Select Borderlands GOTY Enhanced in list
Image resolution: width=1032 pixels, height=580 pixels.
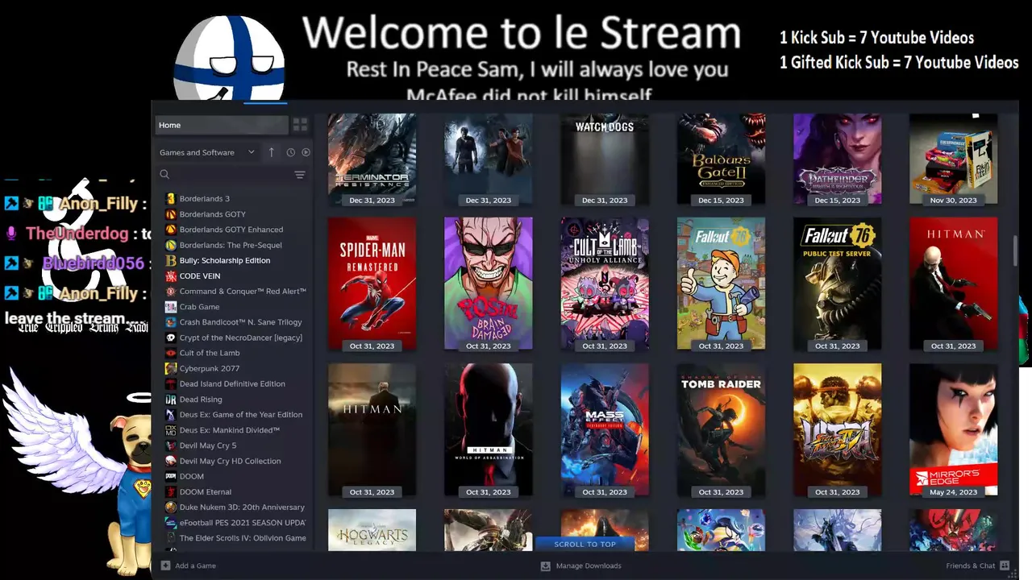pos(231,230)
